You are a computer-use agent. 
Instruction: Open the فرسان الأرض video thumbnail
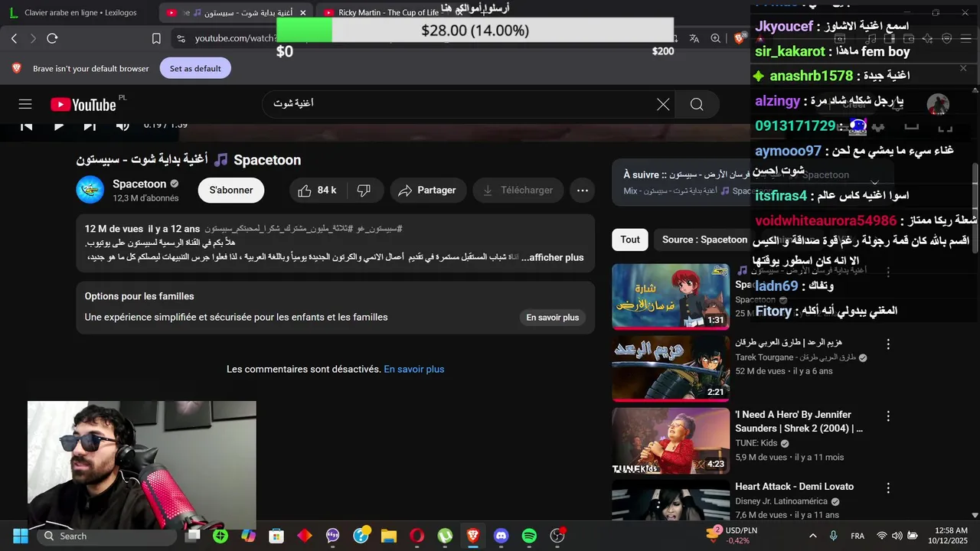(x=671, y=296)
